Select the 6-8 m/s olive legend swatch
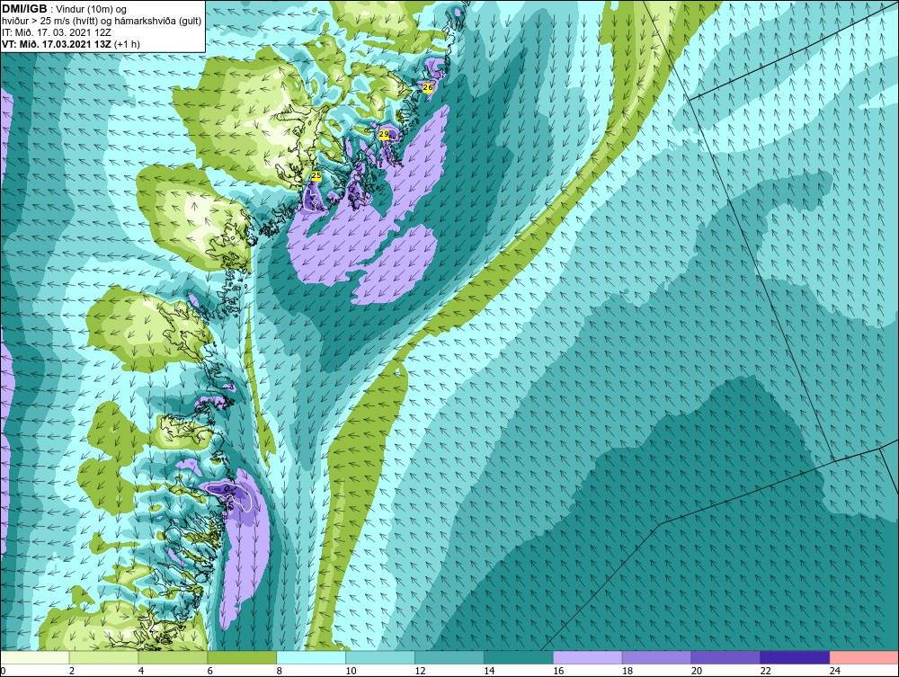 242,657
